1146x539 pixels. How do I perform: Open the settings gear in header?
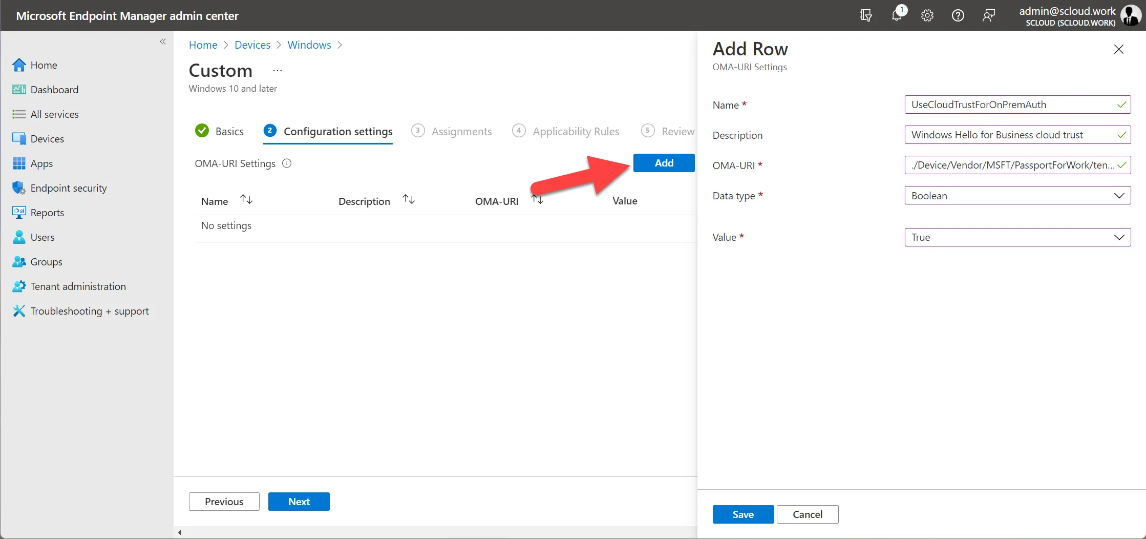(x=927, y=15)
